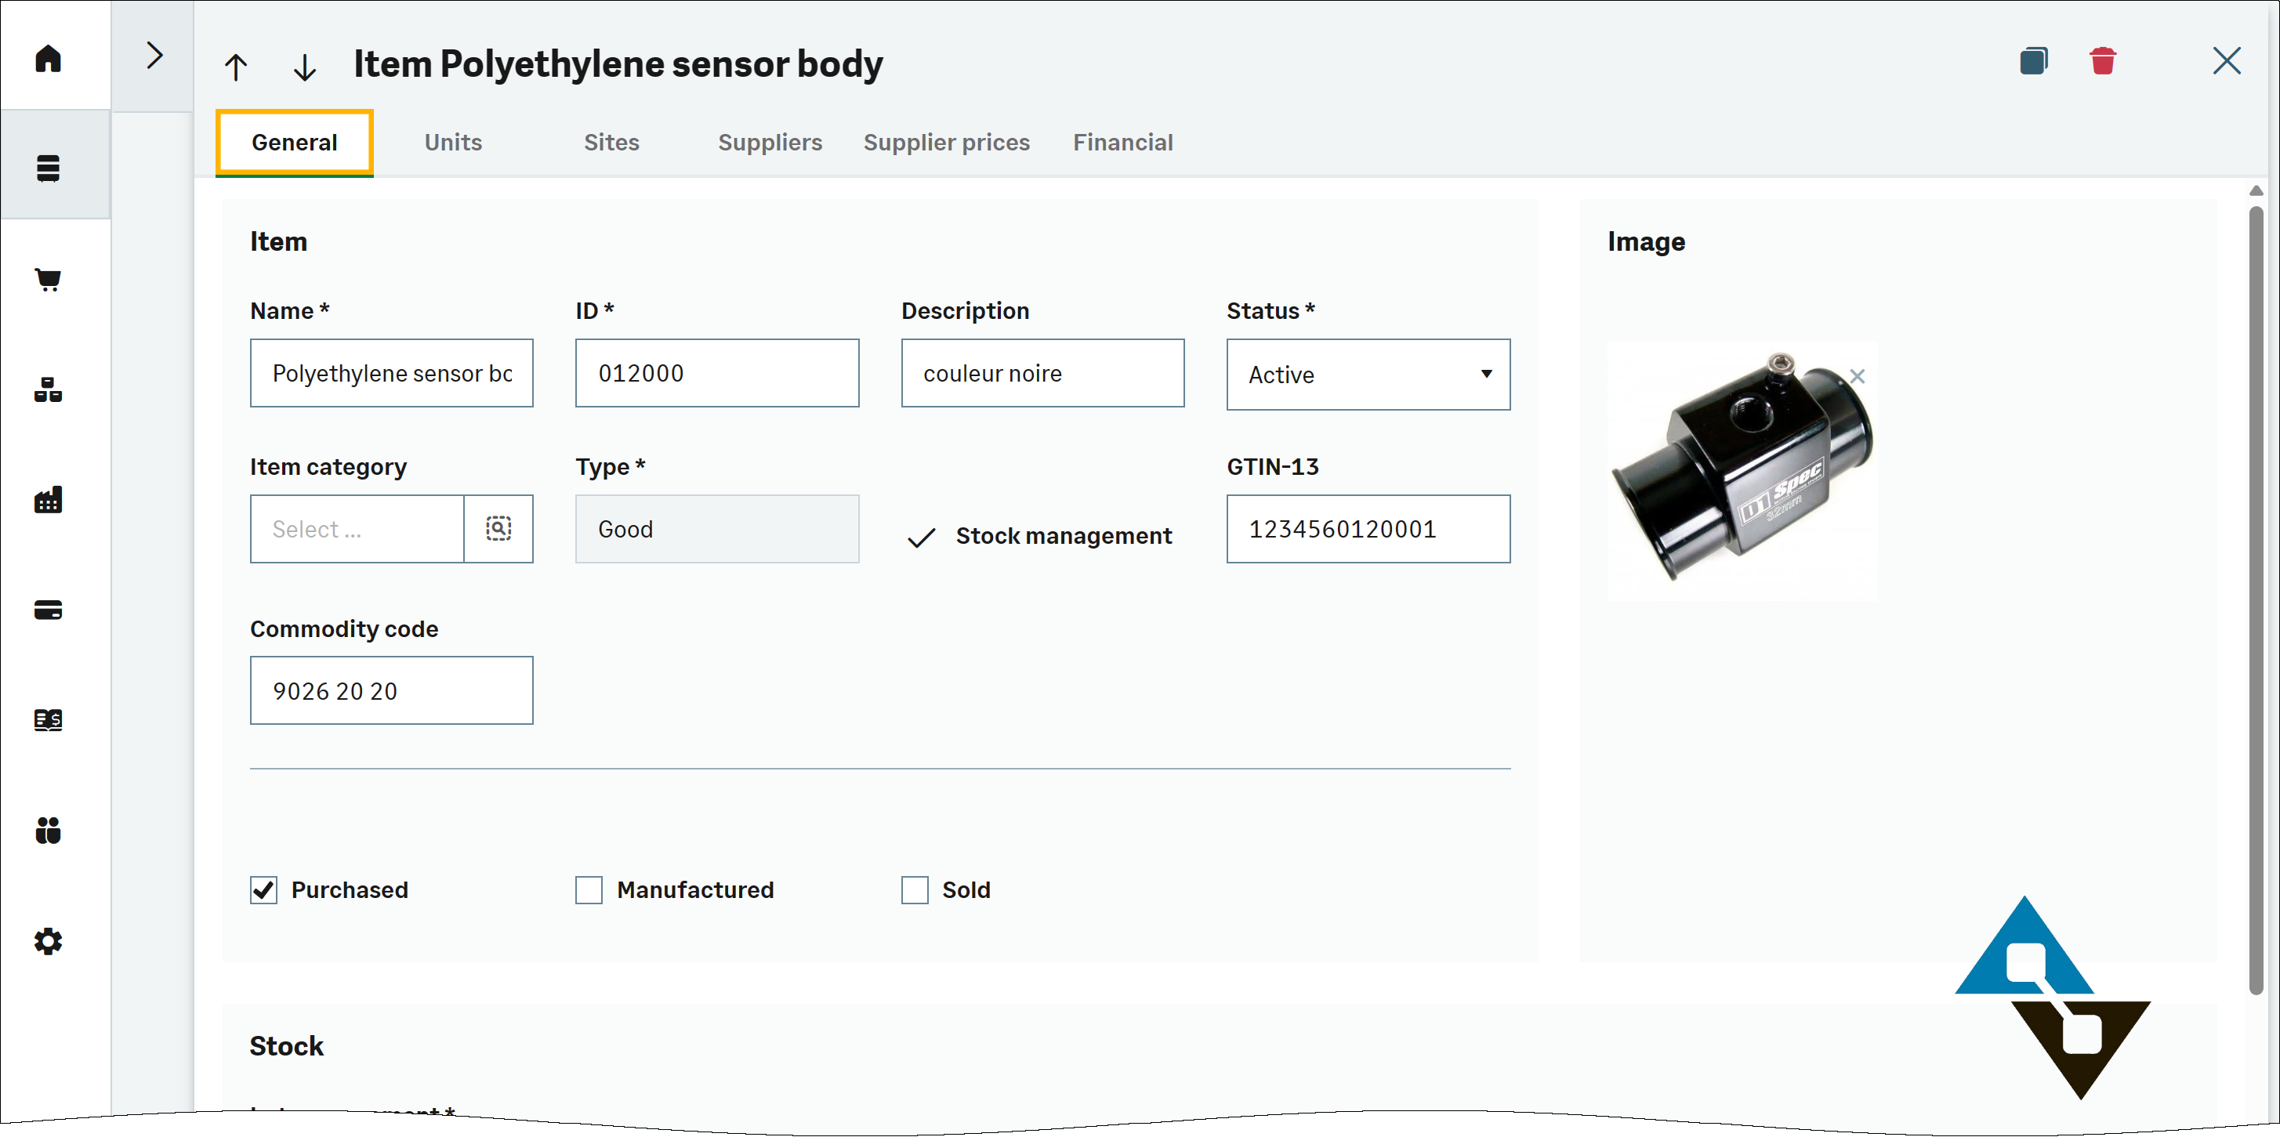Click the scrollbar up arrow

tap(2256, 191)
